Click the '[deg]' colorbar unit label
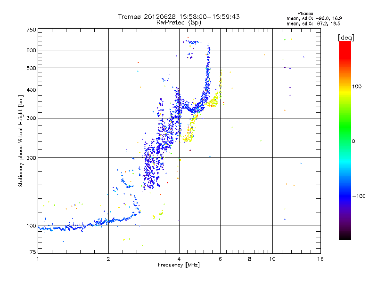Image resolution: width=377 pixels, height=282 pixels. click(346, 38)
